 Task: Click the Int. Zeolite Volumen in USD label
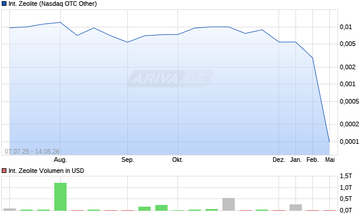coord(46,171)
